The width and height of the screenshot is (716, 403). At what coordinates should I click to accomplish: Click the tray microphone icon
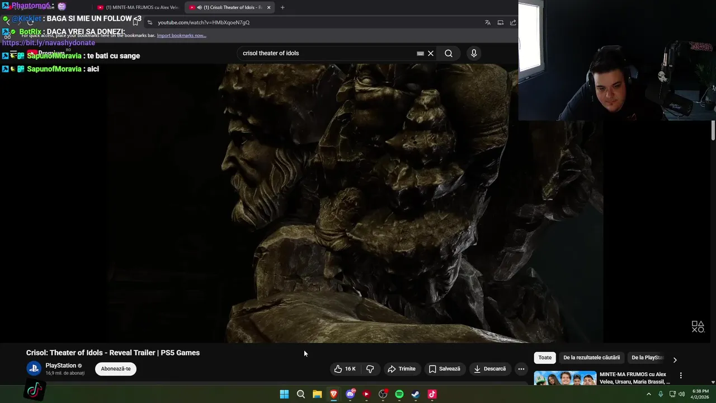(x=661, y=394)
